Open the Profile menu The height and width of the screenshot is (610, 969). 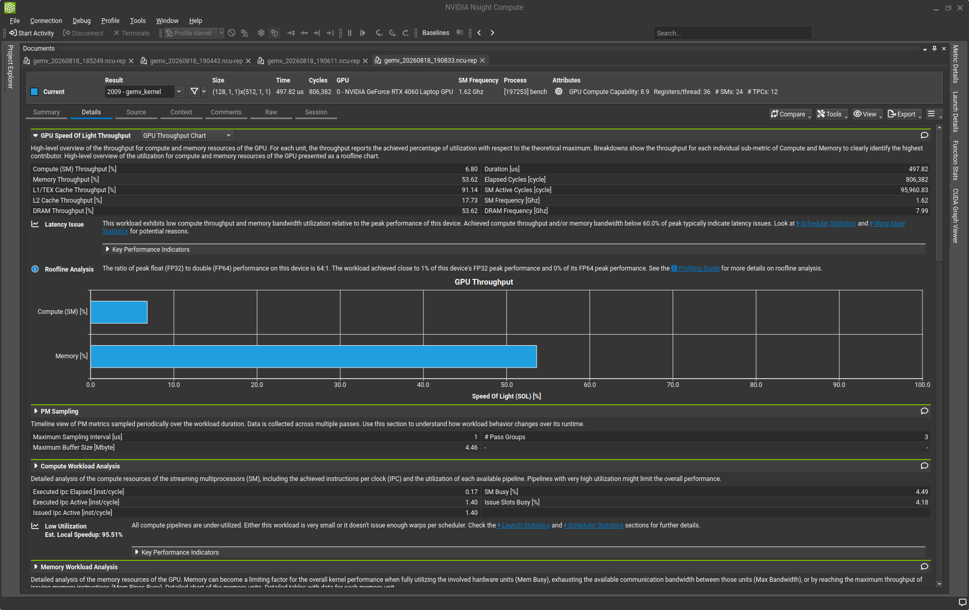pyautogui.click(x=110, y=21)
